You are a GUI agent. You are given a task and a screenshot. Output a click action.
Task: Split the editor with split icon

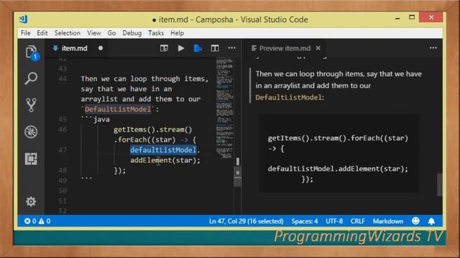click(x=215, y=48)
